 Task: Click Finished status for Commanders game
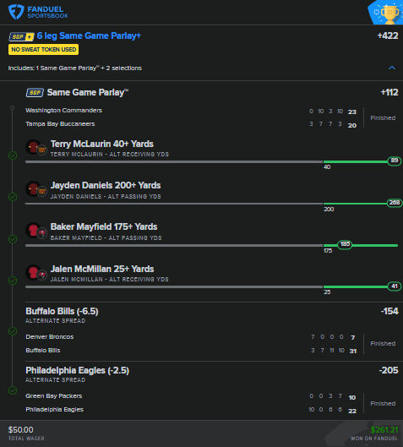click(x=383, y=117)
